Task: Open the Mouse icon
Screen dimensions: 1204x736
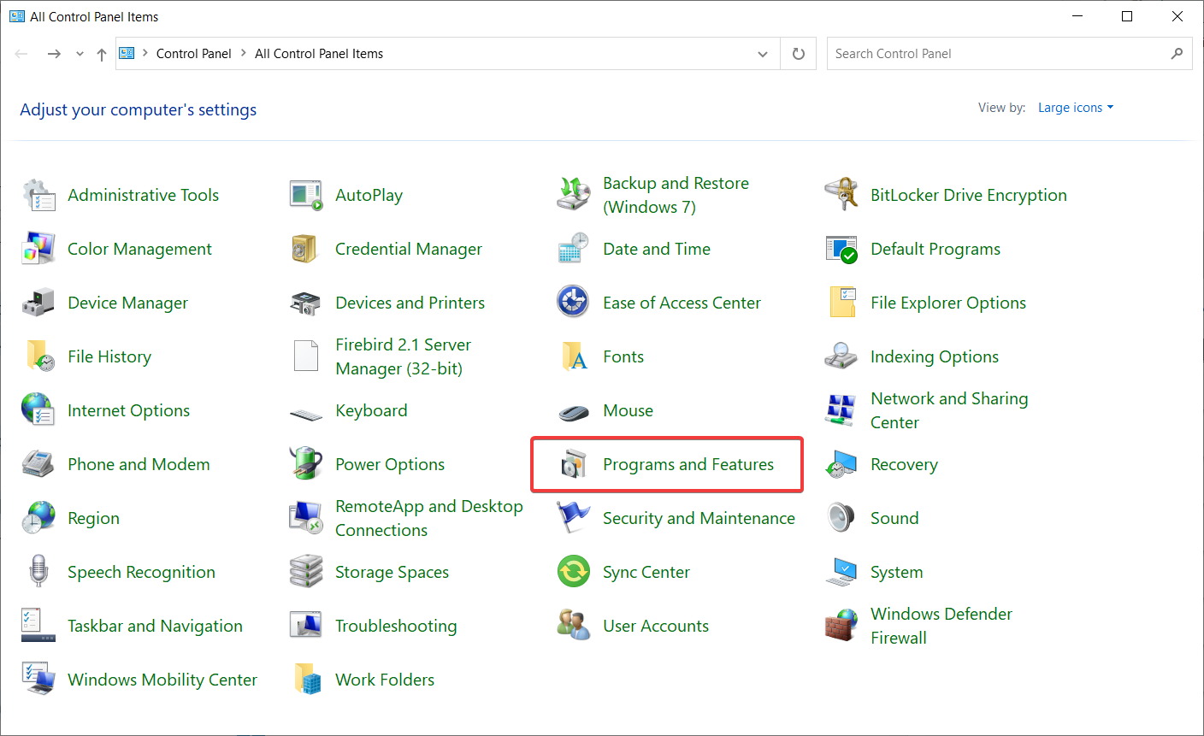Action: 574,413
